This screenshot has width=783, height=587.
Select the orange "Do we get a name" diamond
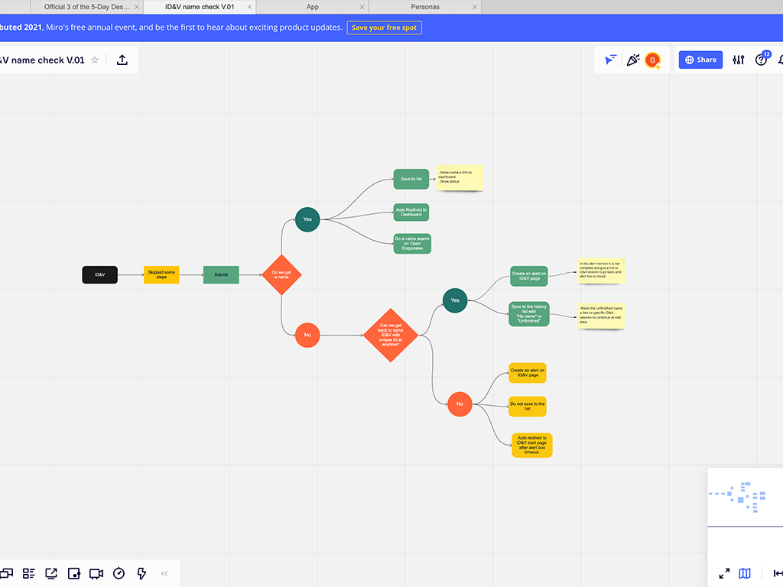[281, 274]
